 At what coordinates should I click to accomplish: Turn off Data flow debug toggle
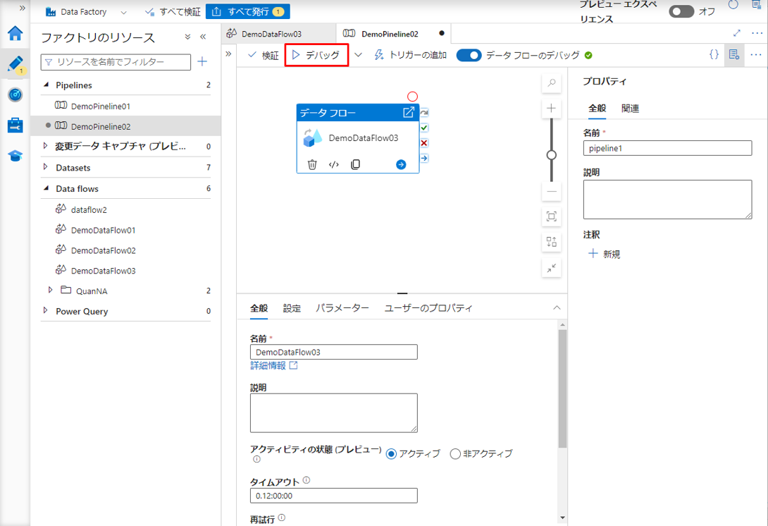[x=469, y=56]
